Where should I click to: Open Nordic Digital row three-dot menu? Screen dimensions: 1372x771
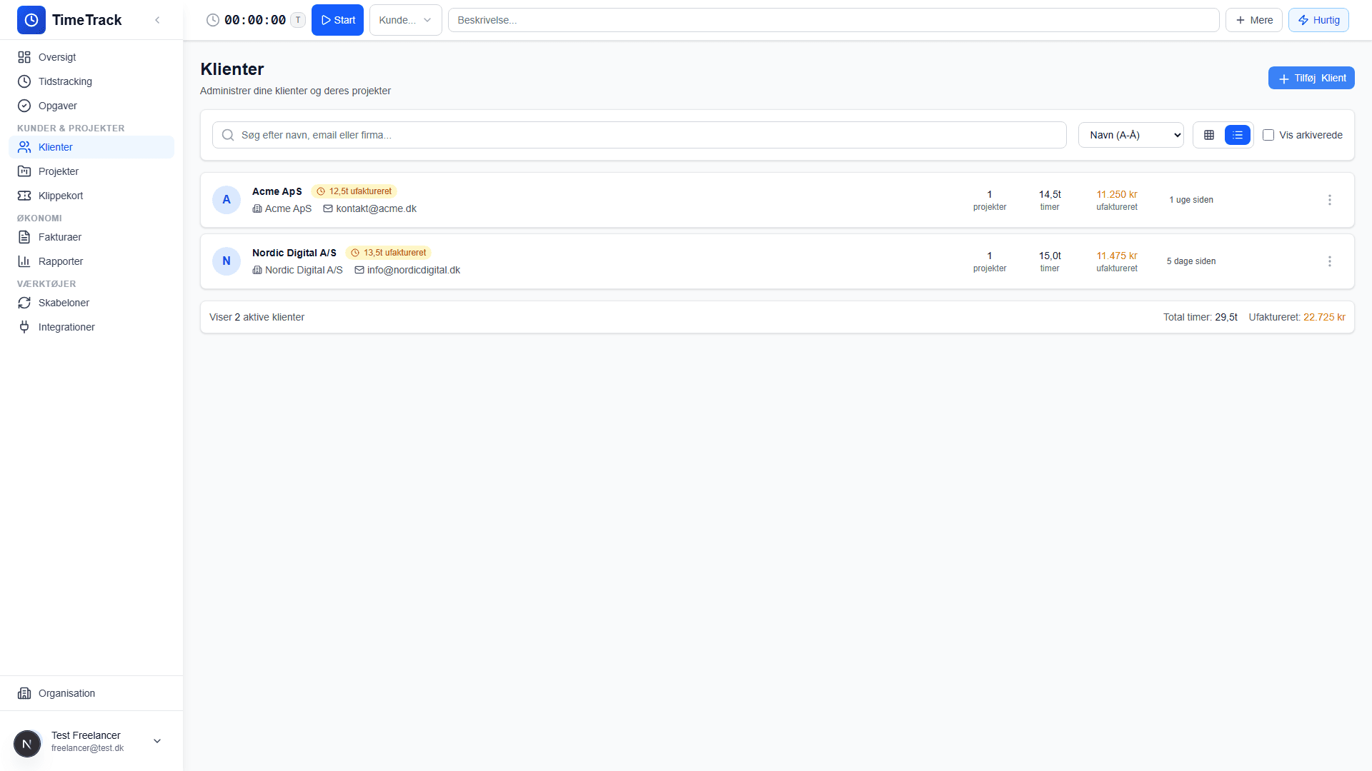(1330, 261)
